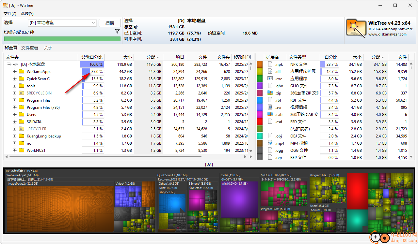Open www.diskanalyzer.com link
The width and height of the screenshot is (418, 244).
(x=387, y=34)
